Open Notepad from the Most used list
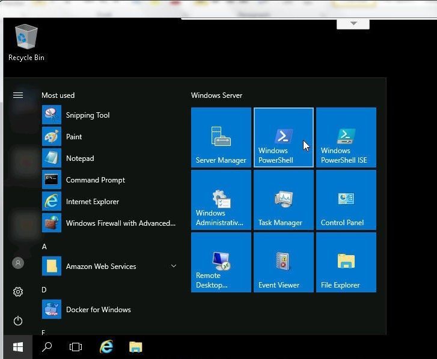The width and height of the screenshot is (437, 359). tap(109, 158)
